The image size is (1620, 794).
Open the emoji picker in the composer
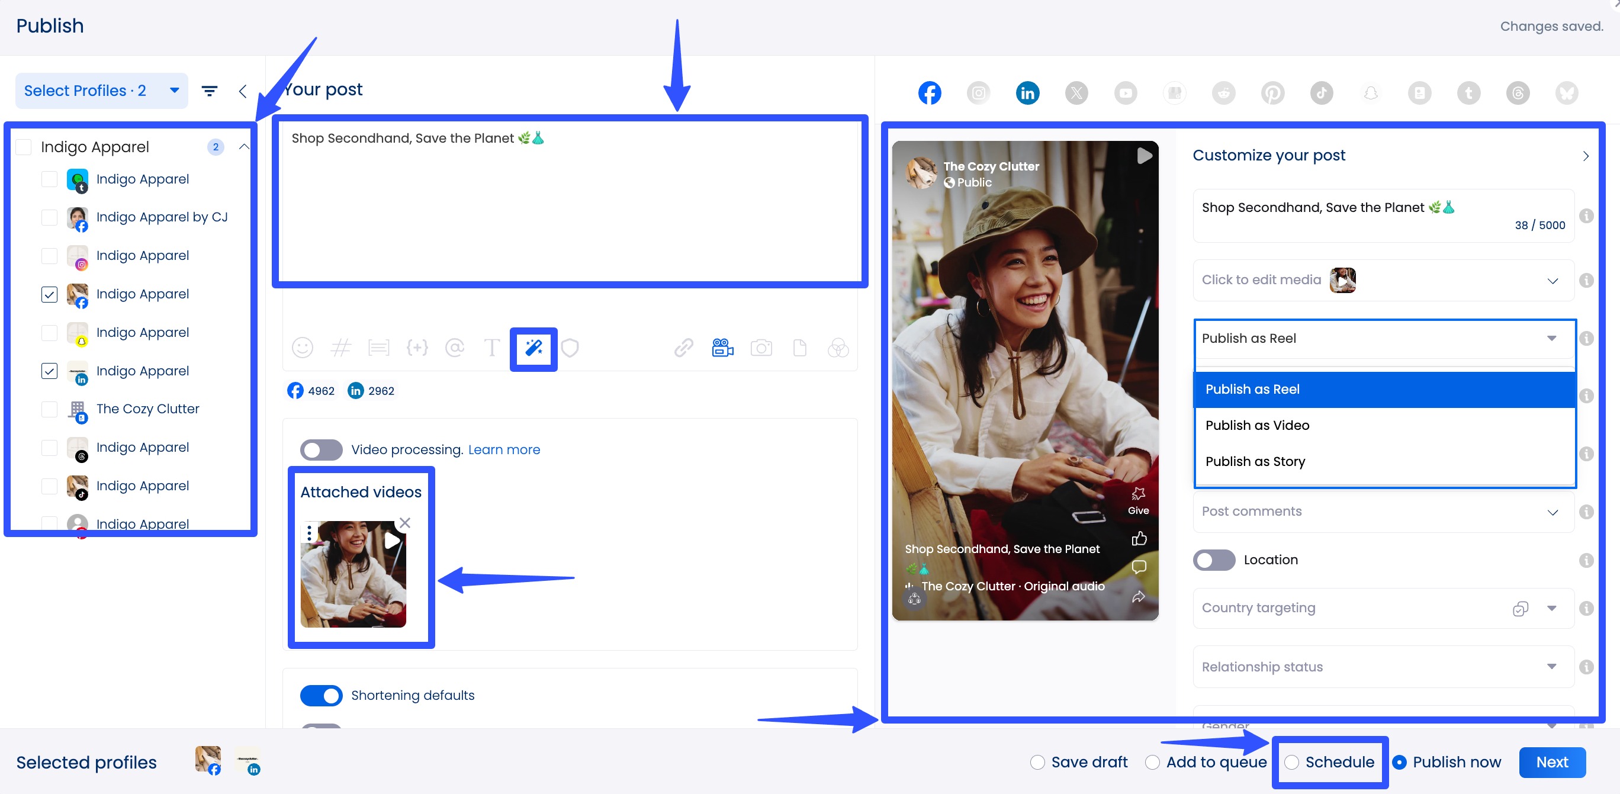coord(303,348)
